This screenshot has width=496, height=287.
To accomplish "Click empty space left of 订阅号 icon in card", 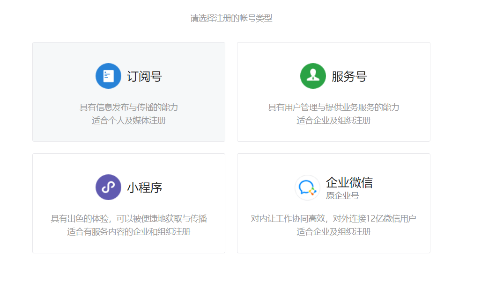I will [x=61, y=76].
